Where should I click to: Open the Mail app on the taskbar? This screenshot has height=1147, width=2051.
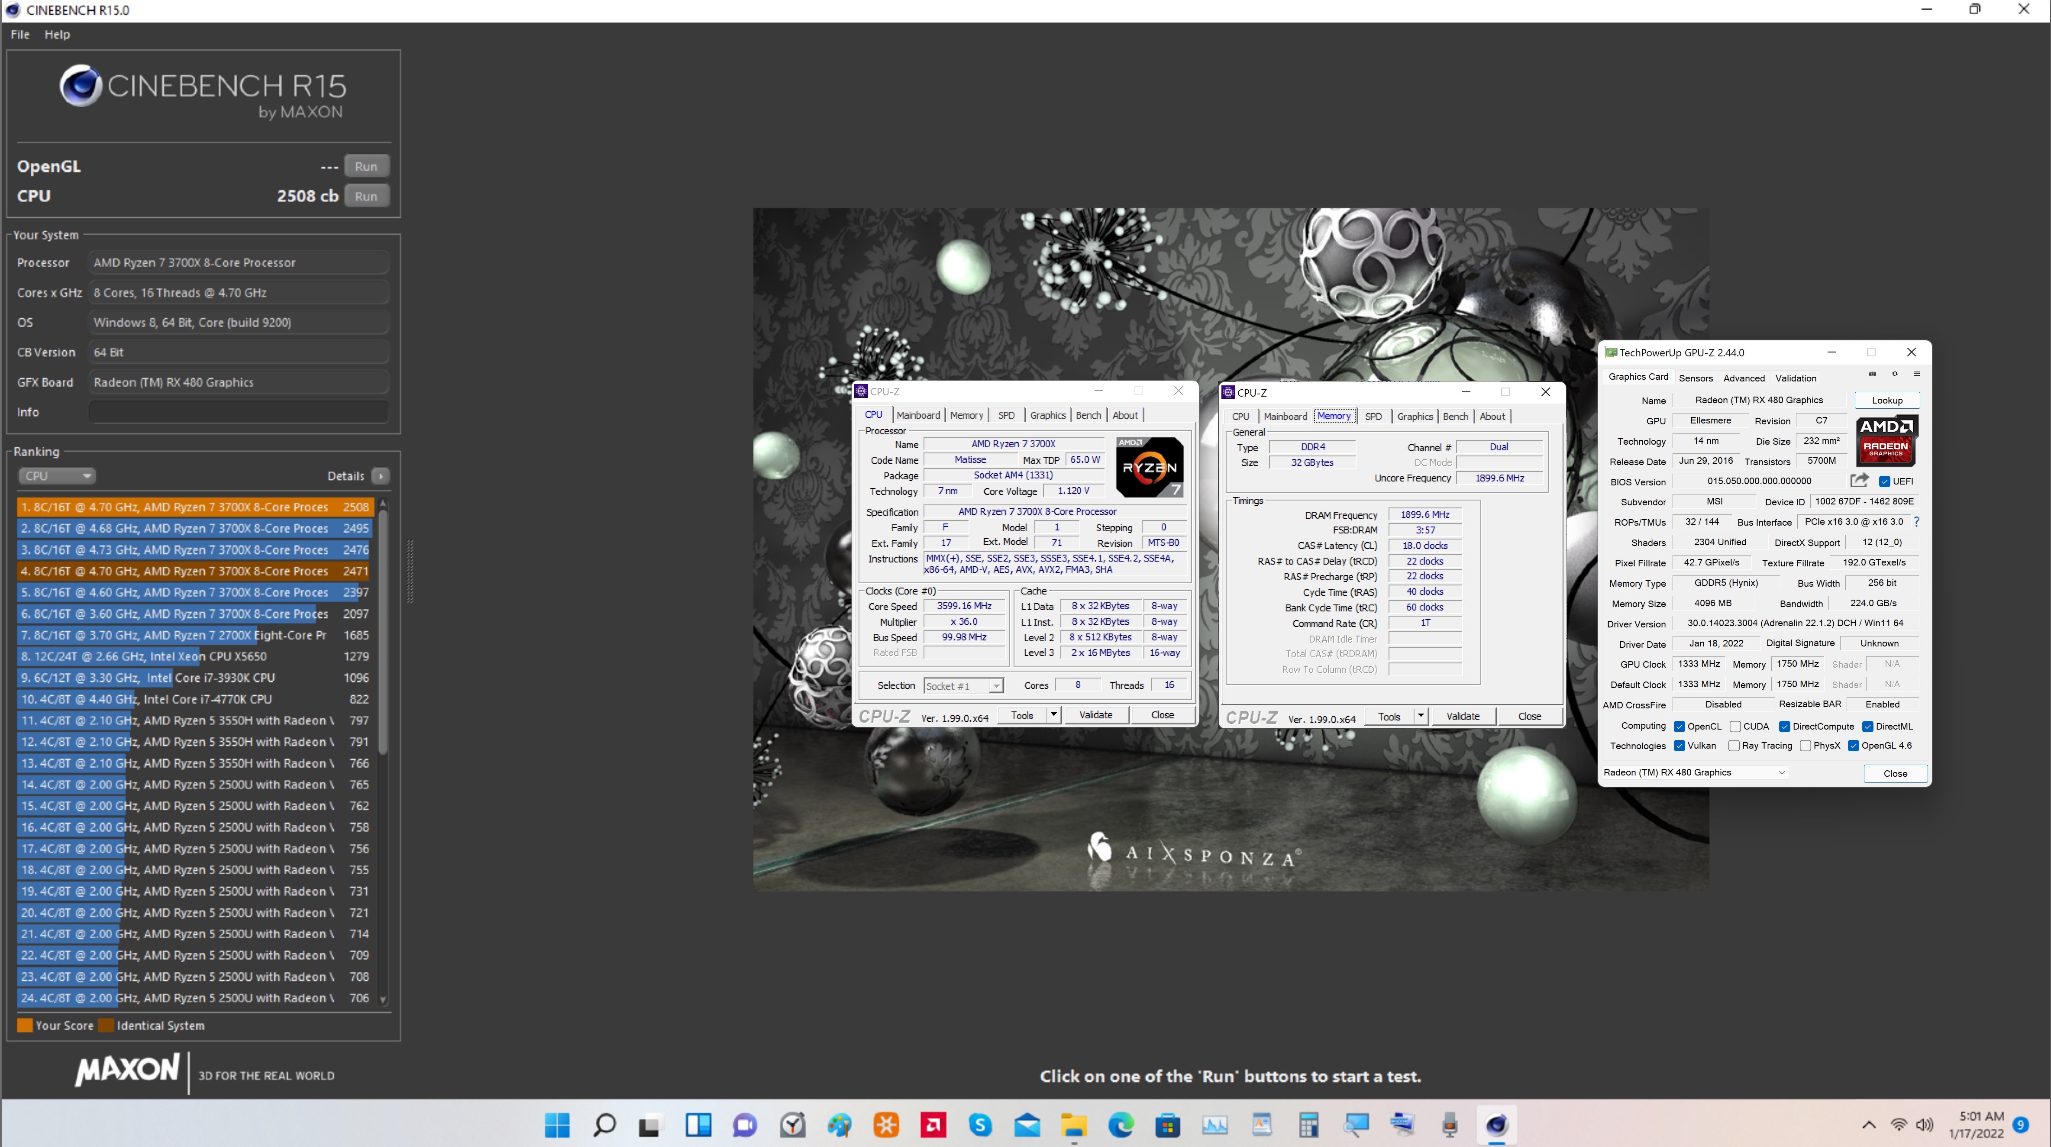pyautogui.click(x=1027, y=1125)
